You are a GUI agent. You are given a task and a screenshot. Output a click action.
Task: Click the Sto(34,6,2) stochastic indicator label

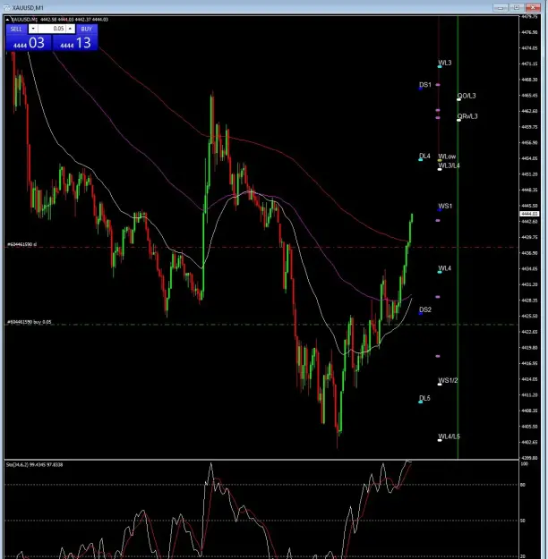(x=35, y=464)
